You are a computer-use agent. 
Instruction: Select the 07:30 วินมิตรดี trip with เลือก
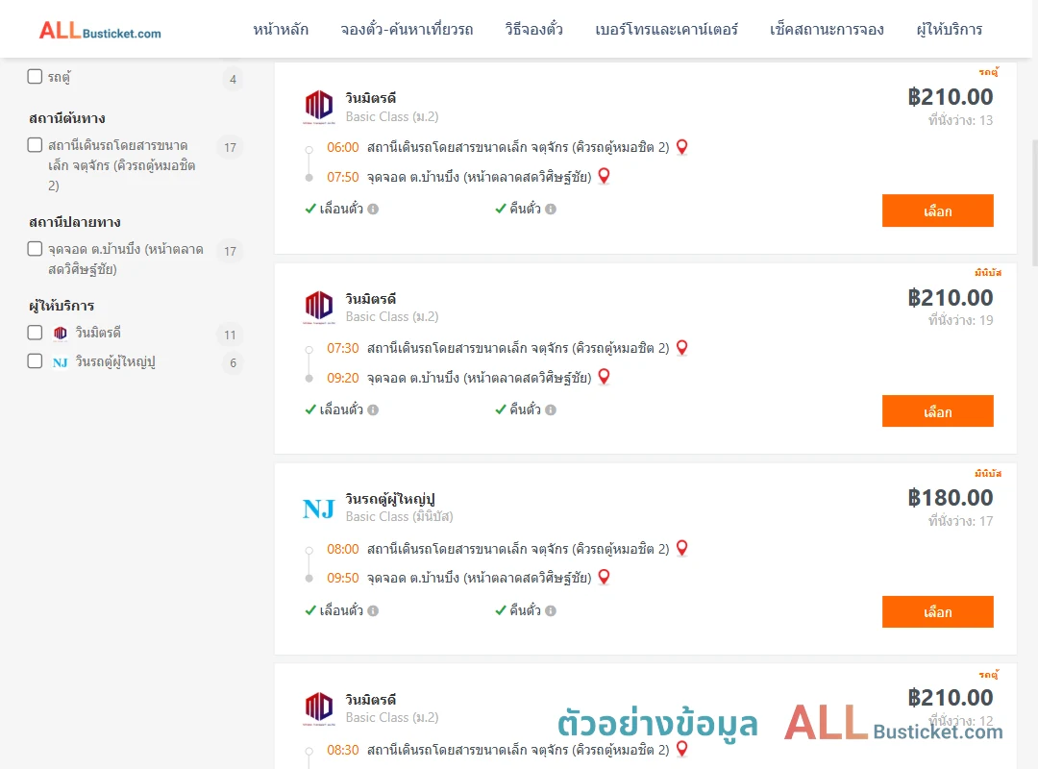937,411
